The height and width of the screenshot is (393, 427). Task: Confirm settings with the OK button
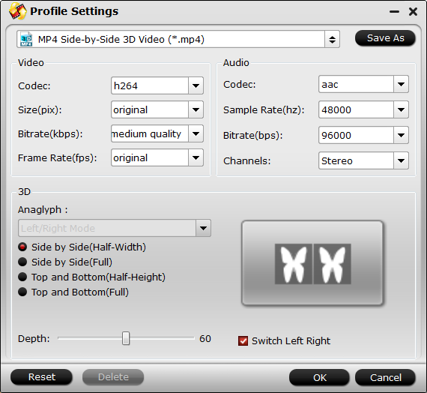[319, 378]
